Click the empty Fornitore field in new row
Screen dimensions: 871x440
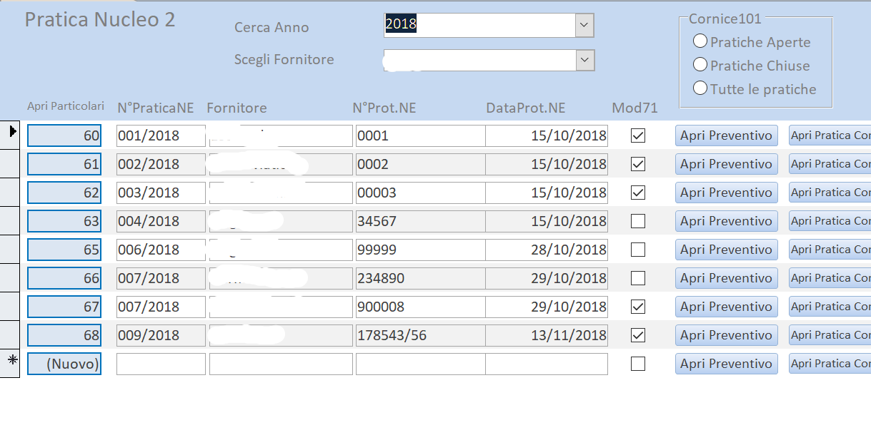tap(281, 364)
